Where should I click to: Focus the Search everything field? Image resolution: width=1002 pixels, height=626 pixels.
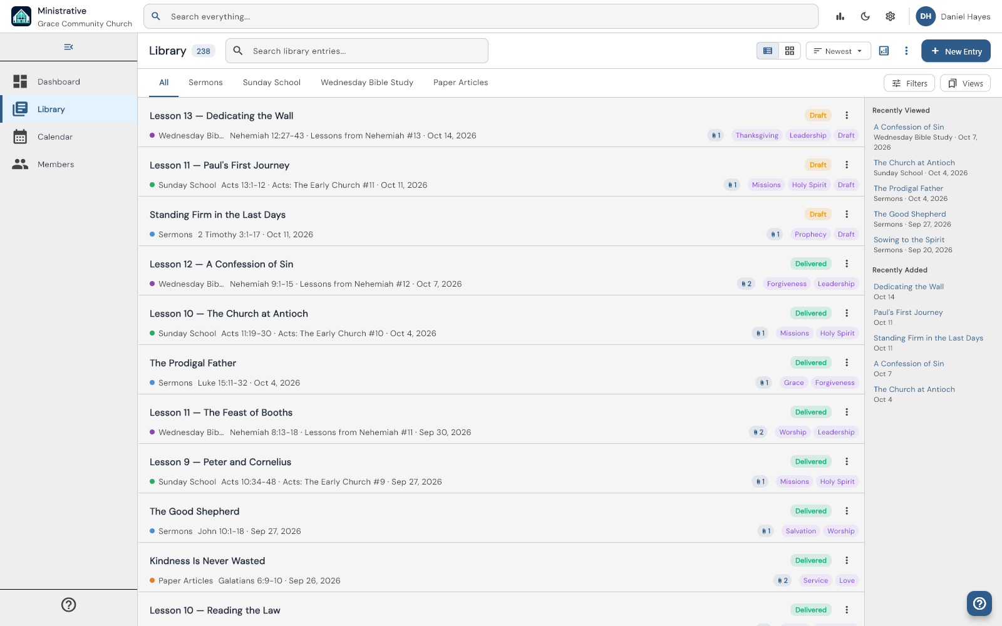click(x=481, y=16)
